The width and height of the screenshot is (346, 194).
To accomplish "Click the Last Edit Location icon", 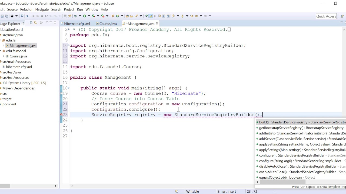I will pos(192,16).
